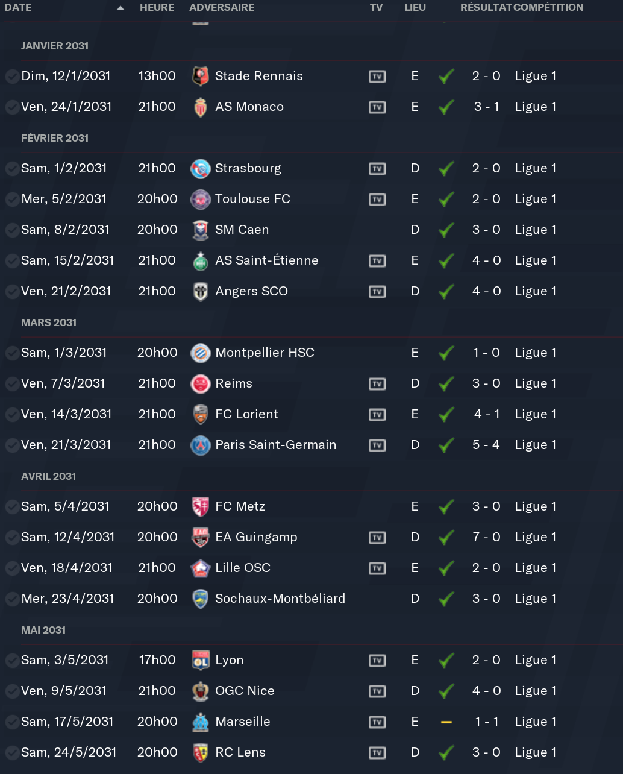
Task: Toggle the round checkmark beside 21/3/2031 fixture
Action: tap(11, 445)
